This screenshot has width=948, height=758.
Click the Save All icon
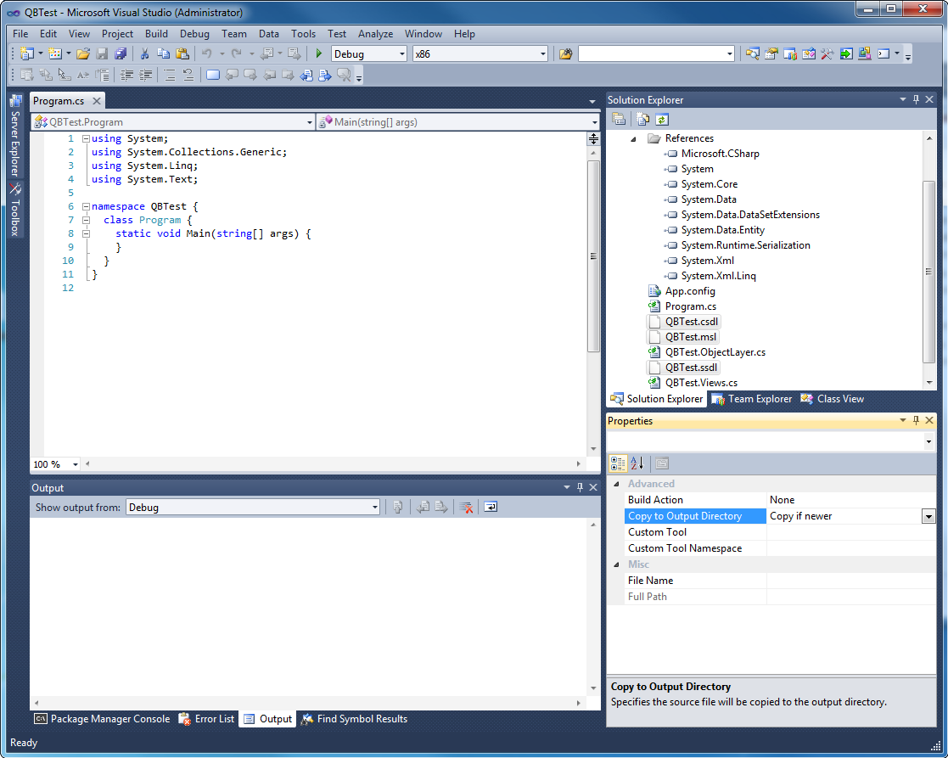[121, 54]
